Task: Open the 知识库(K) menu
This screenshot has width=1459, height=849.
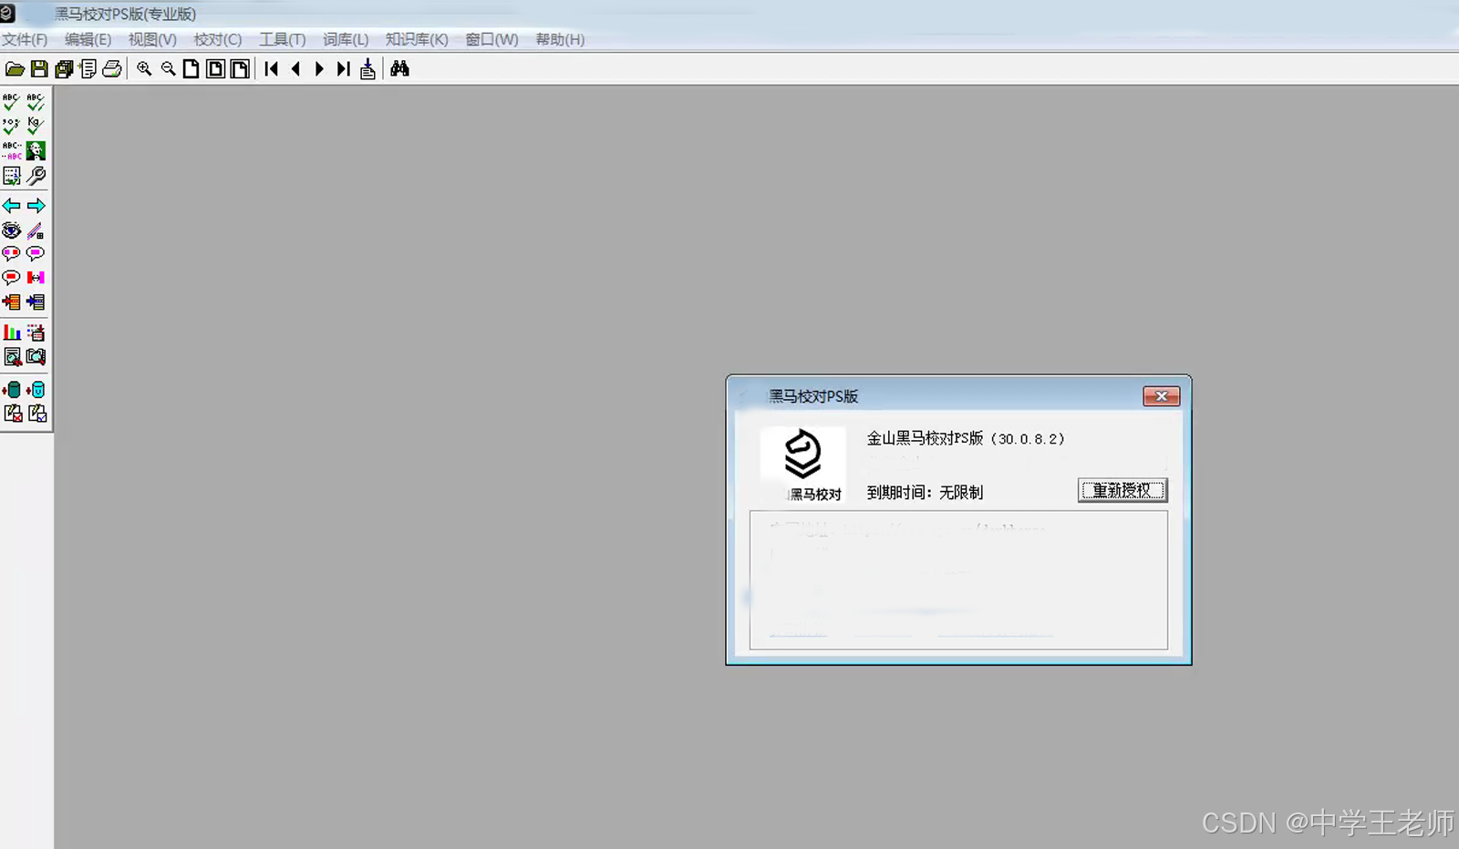Action: 417,39
